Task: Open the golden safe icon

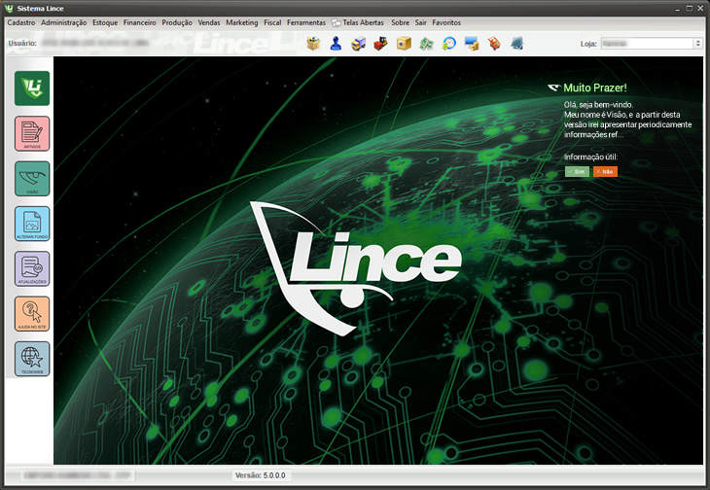Action: click(404, 44)
